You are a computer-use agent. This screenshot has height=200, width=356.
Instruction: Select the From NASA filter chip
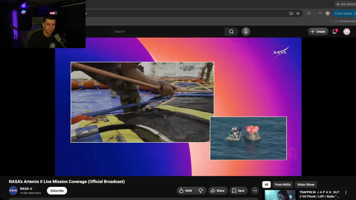[x=283, y=184]
